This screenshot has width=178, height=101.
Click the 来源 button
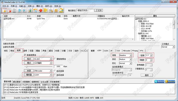29,71
